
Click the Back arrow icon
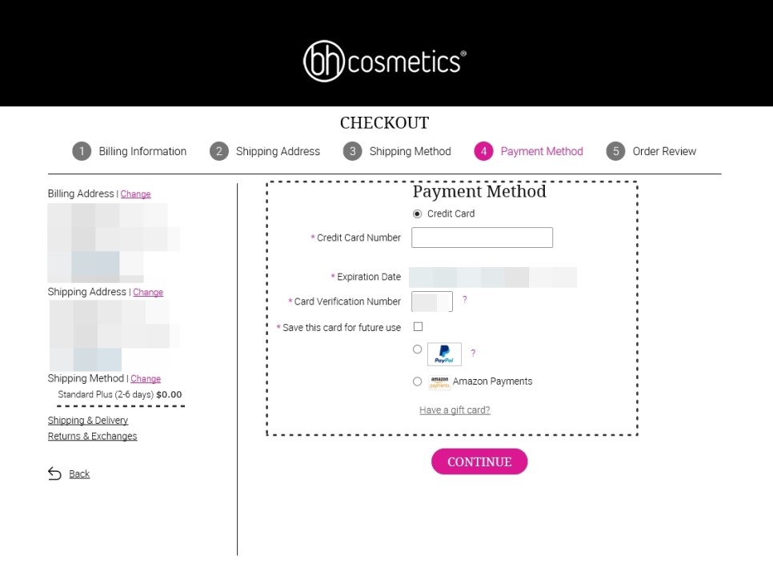[54, 473]
